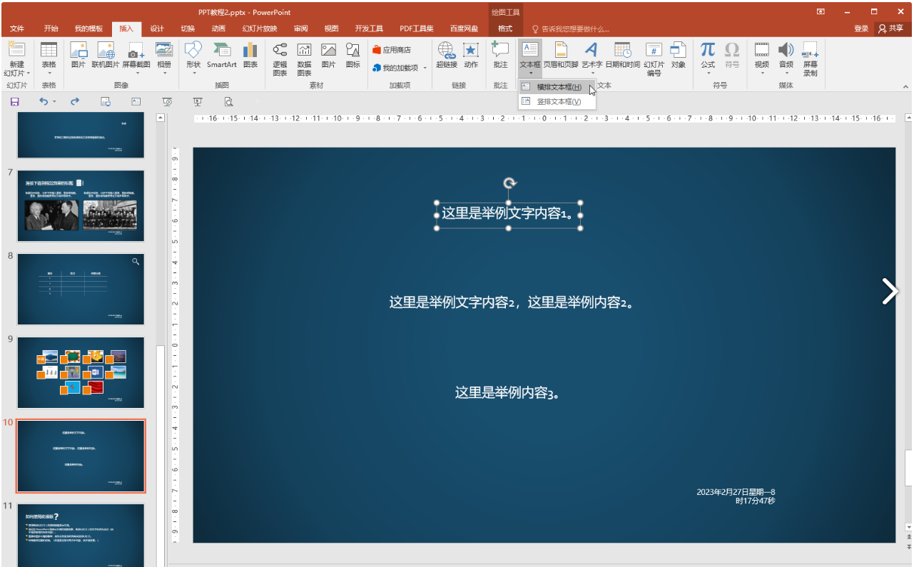Viewport: 914px width, 567px height.
Task: Expand the undo history dropdown arrow
Action: [x=54, y=102]
